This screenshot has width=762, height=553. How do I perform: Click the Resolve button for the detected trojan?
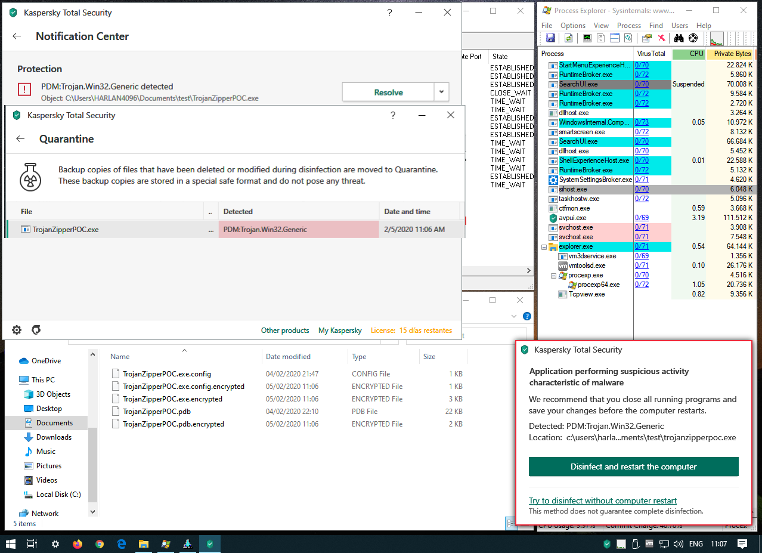(388, 92)
